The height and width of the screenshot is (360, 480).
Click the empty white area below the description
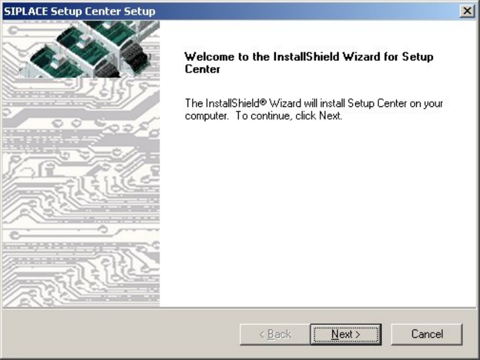(x=316, y=222)
